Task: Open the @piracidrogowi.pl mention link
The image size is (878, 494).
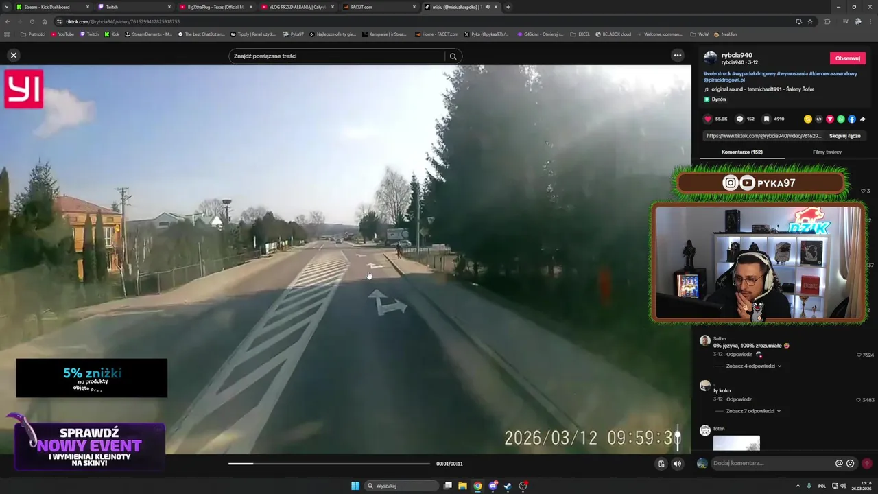Action: click(x=724, y=80)
